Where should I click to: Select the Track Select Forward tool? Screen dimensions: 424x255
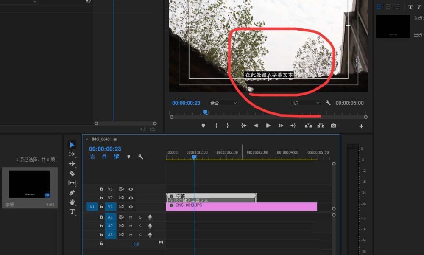coord(72,154)
